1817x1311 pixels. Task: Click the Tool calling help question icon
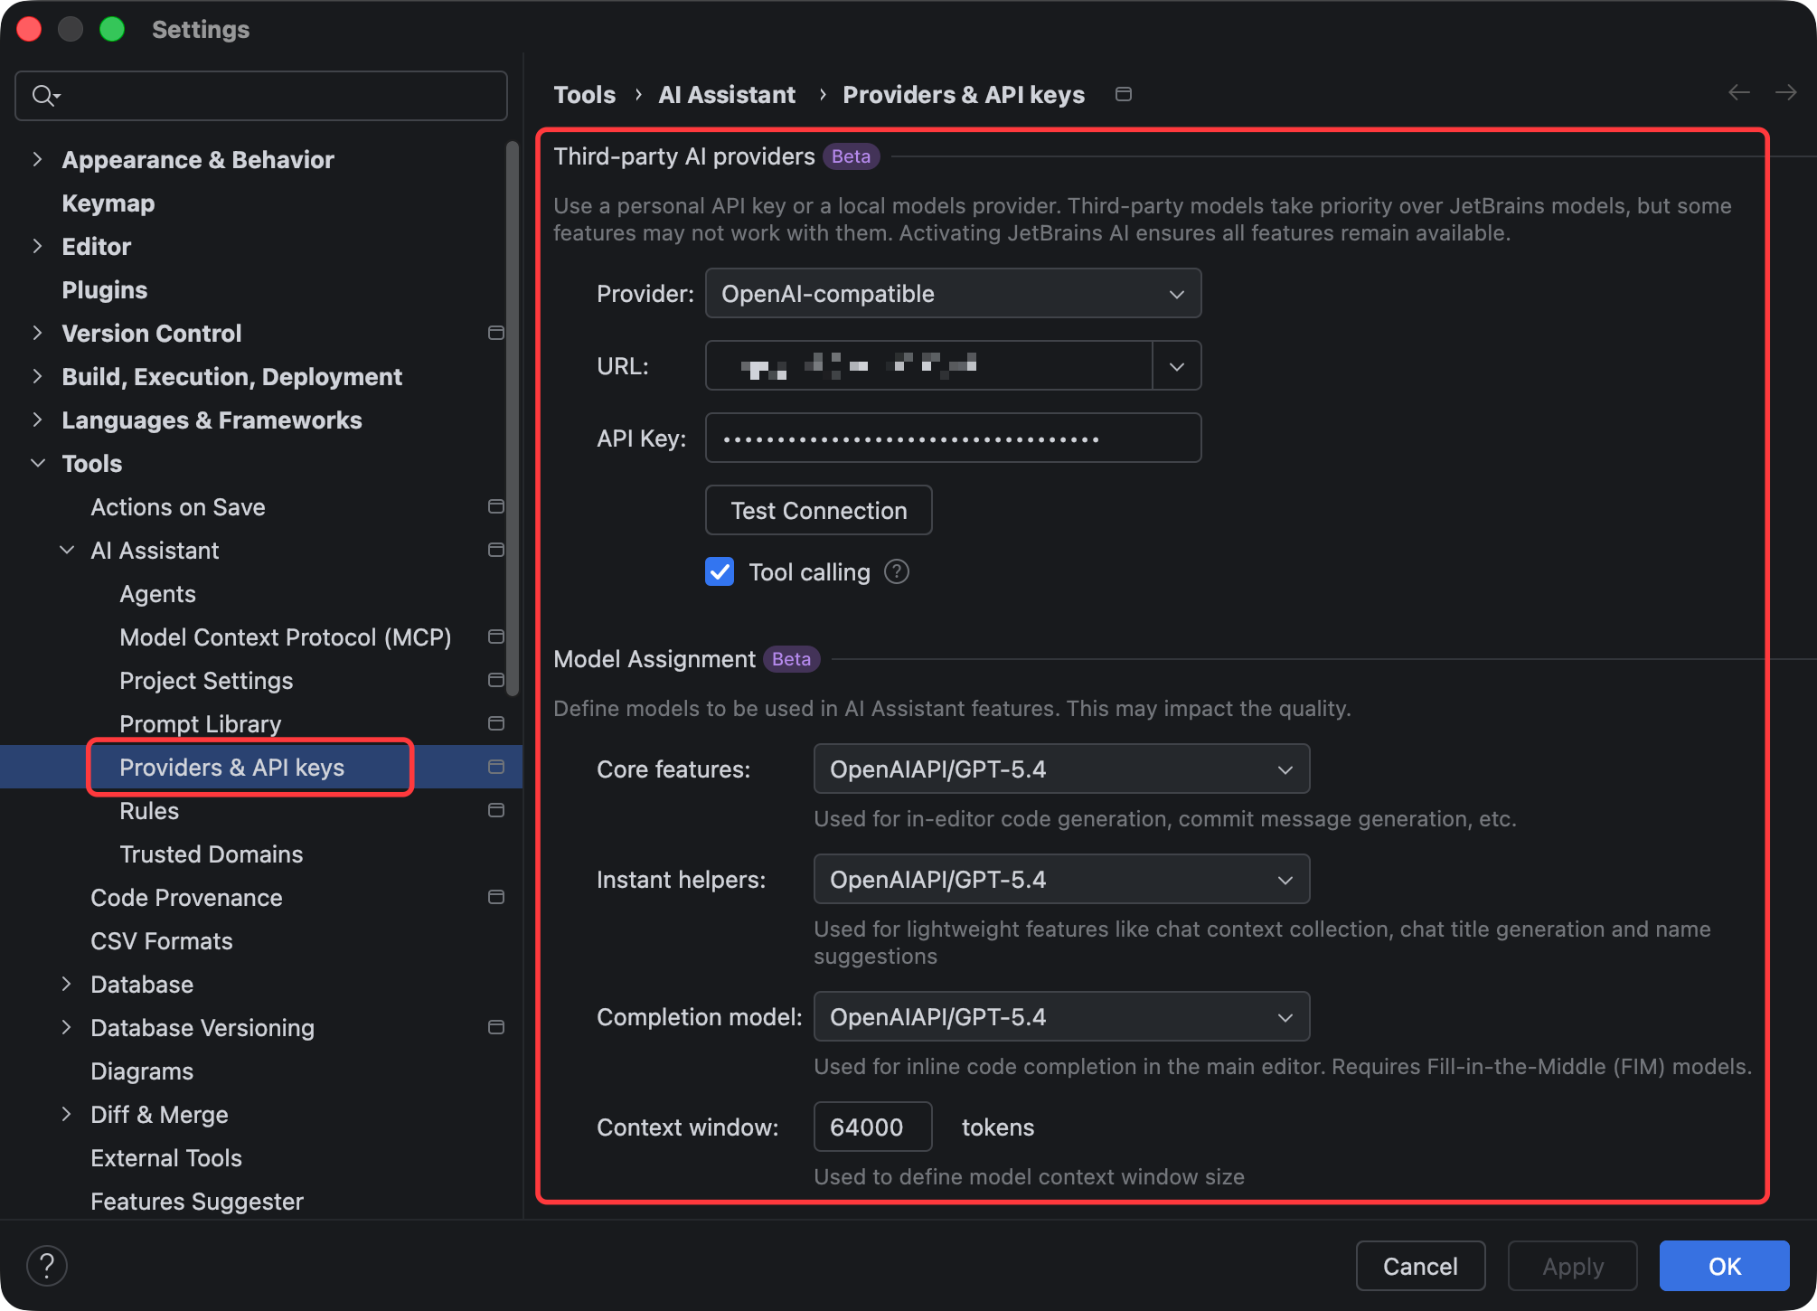(x=896, y=572)
